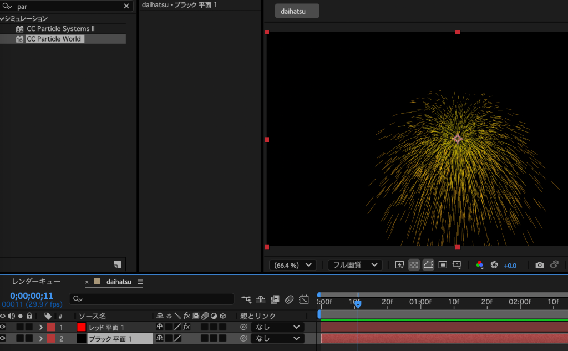
Task: Hide the レッド 平面 1 layer
Action: (x=3, y=327)
